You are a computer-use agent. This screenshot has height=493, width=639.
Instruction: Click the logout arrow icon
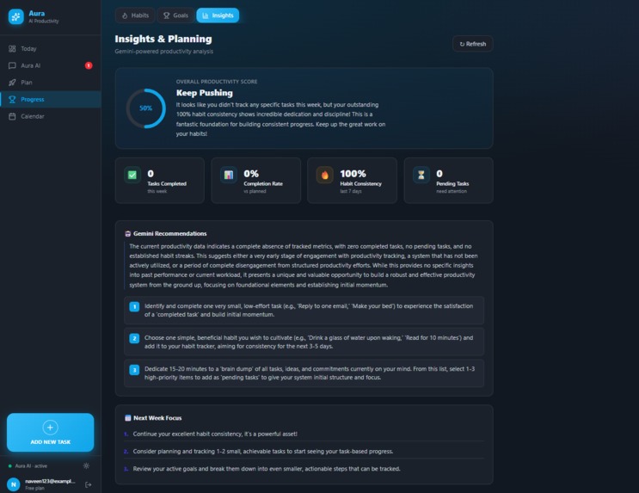coord(88,484)
